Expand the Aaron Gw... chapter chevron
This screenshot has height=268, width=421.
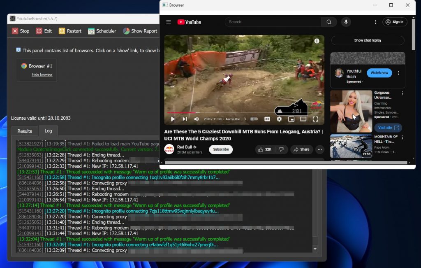click(x=245, y=119)
